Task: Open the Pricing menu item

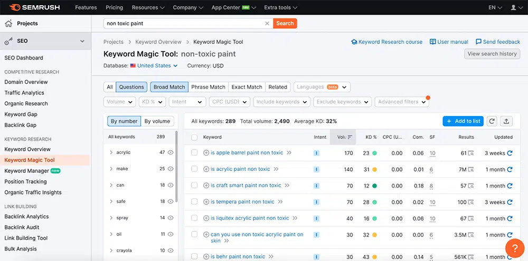Action: tap(114, 8)
